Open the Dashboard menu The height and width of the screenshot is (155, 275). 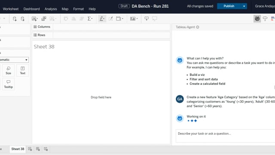tap(31, 9)
